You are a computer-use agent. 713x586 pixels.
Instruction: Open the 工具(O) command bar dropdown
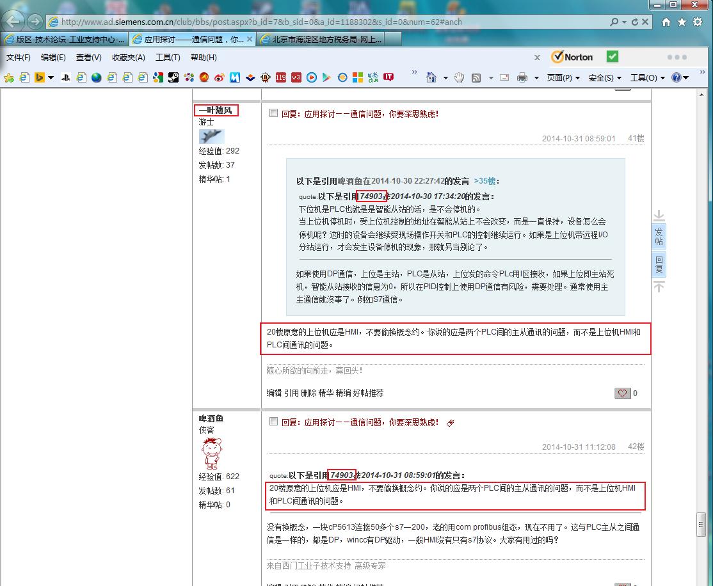point(648,78)
